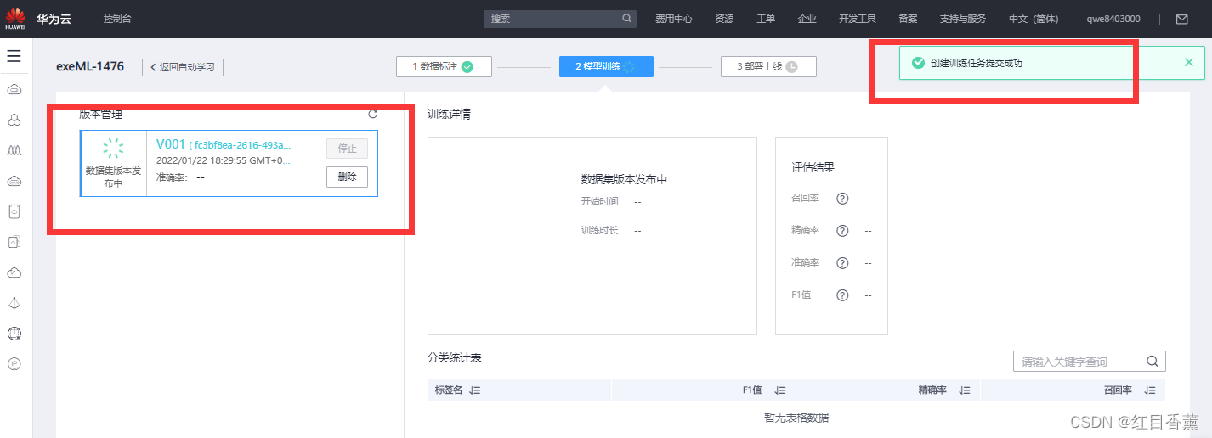Go to step 1 数据标注

[444, 66]
